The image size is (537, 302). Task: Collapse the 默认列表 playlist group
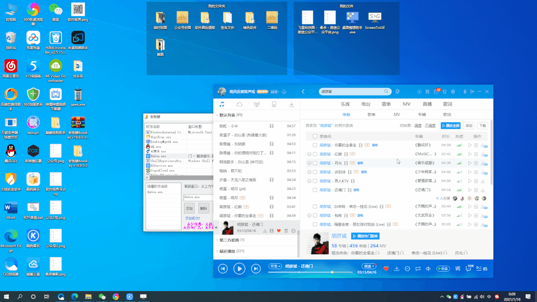pyautogui.click(x=216, y=115)
